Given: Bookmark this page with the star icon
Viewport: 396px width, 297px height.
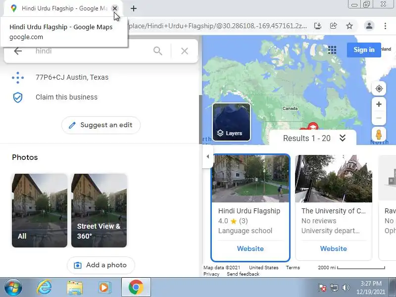Looking at the screenshot, I should (349, 26).
